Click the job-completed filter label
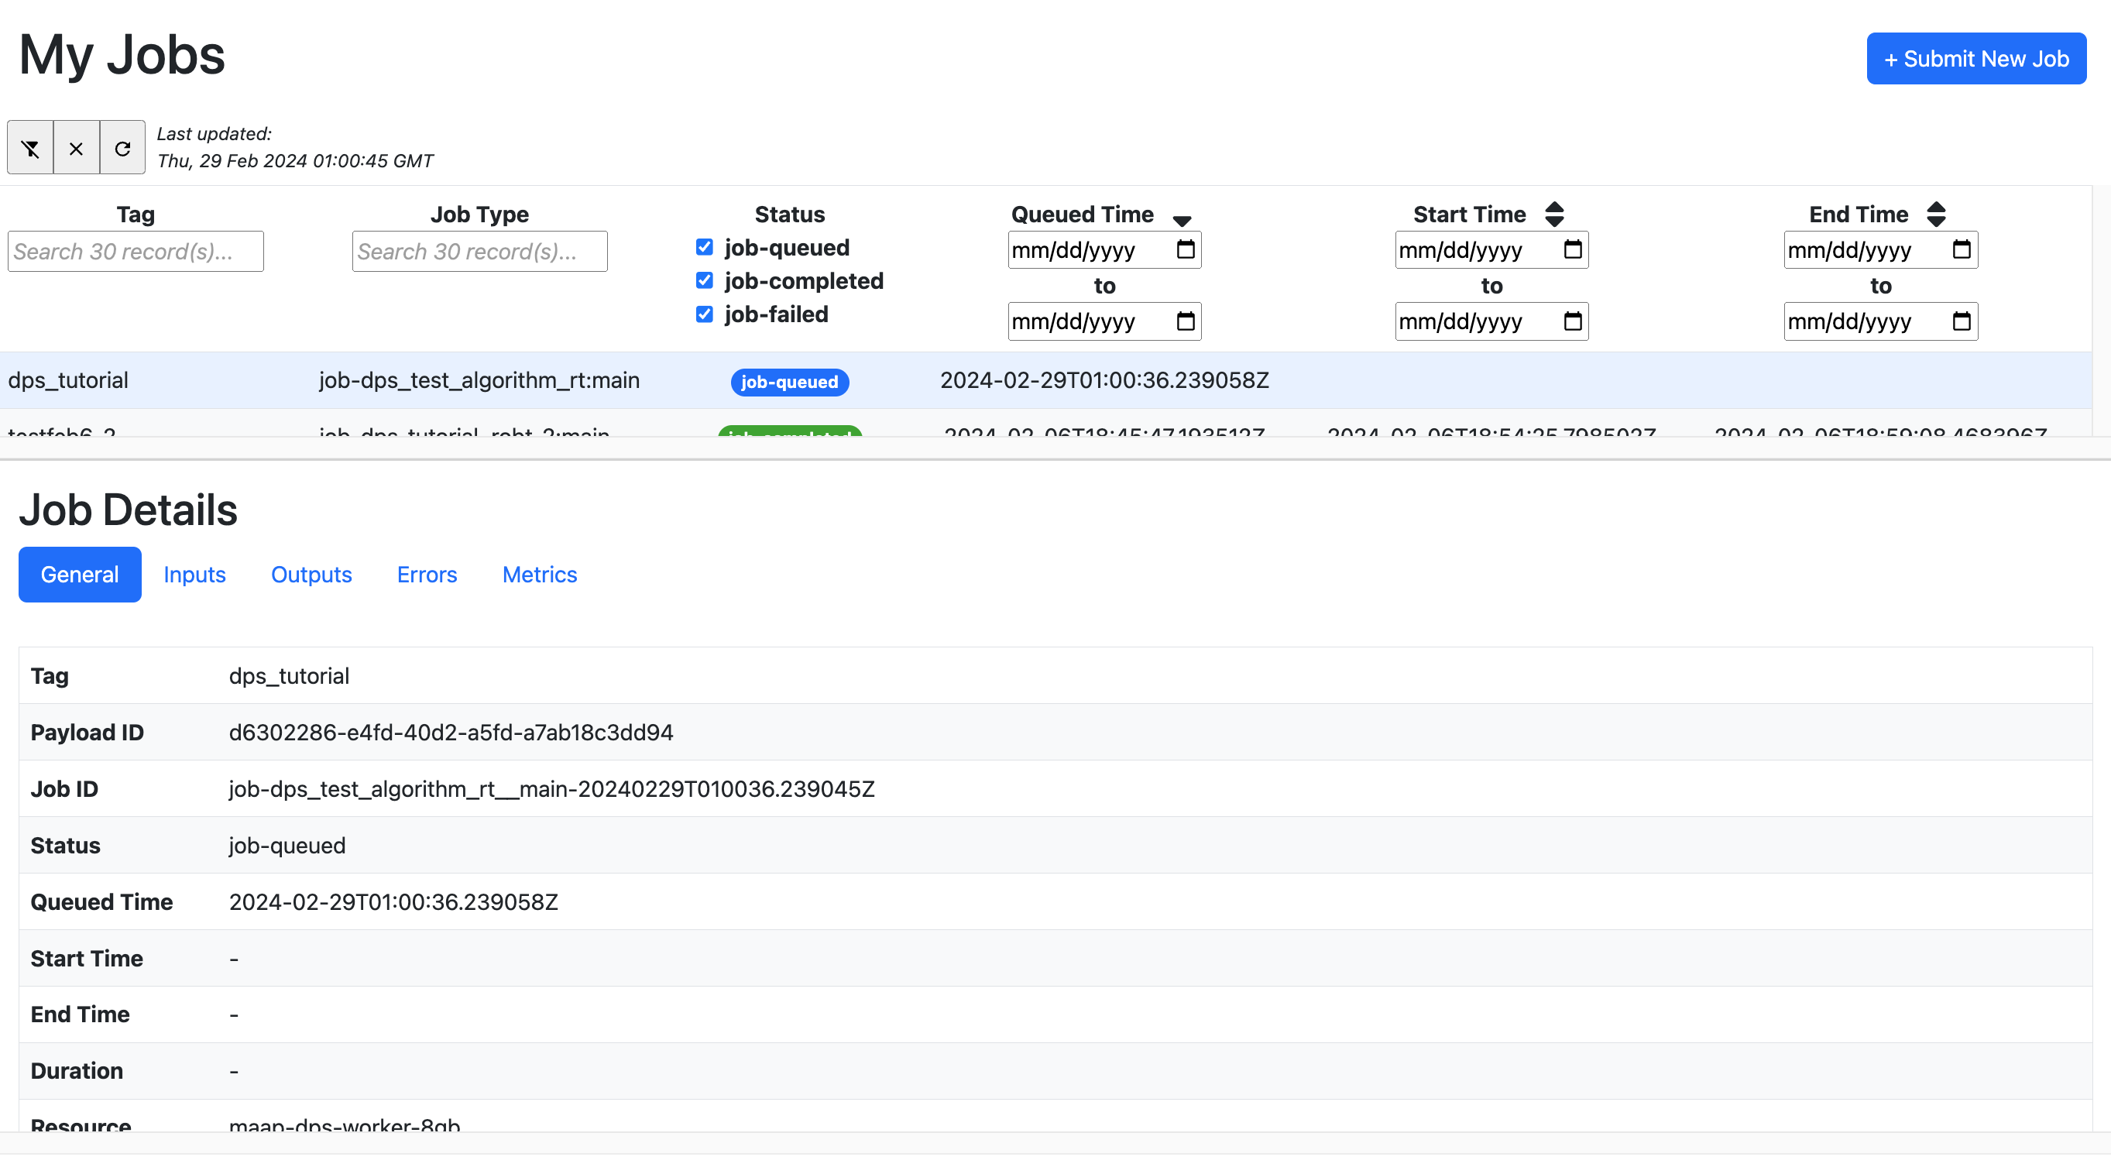Viewport: 2111px width, 1174px height. 804,280
